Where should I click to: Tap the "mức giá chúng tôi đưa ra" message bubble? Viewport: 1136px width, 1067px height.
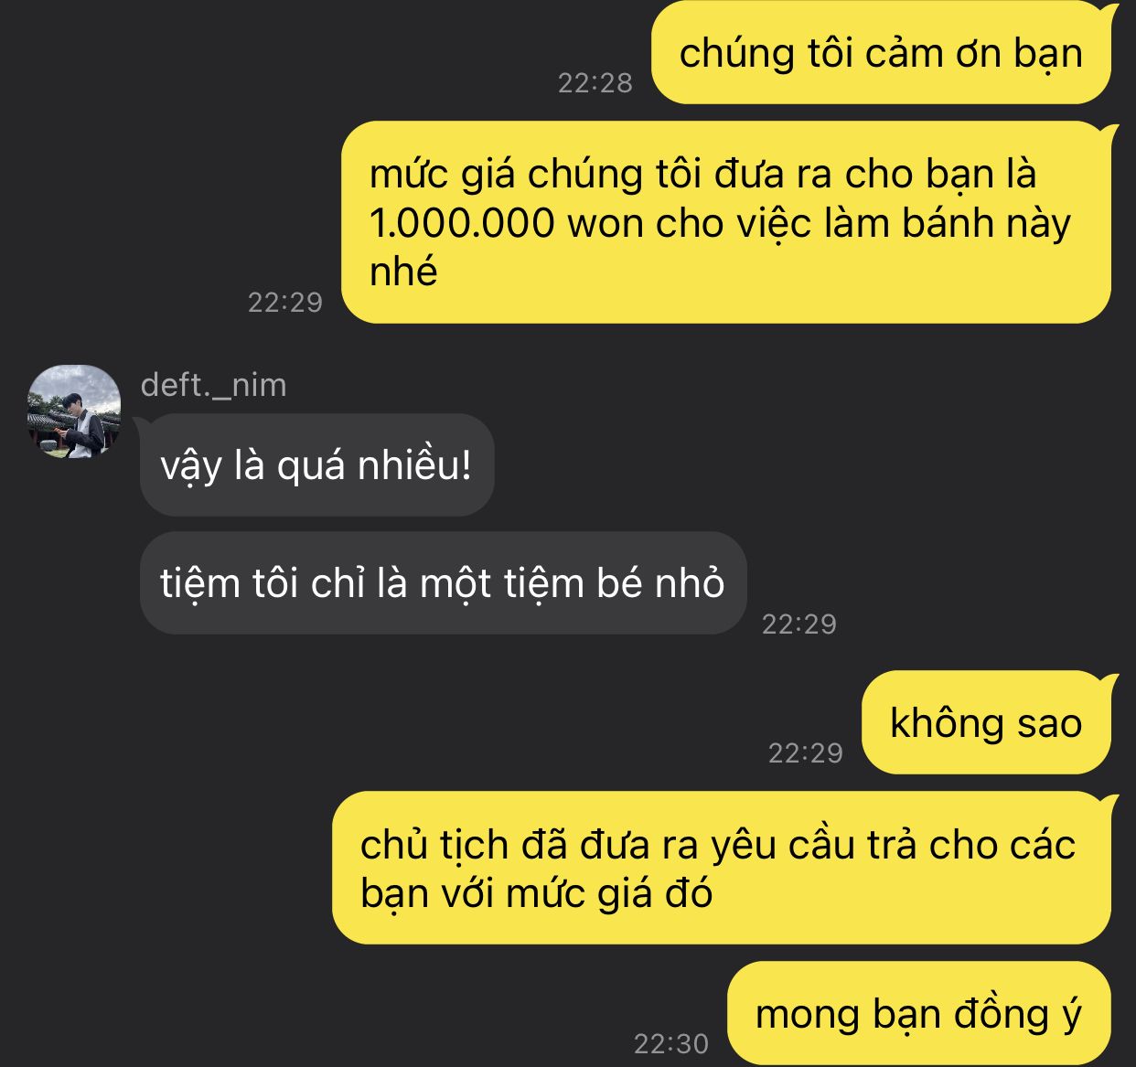tap(727, 222)
